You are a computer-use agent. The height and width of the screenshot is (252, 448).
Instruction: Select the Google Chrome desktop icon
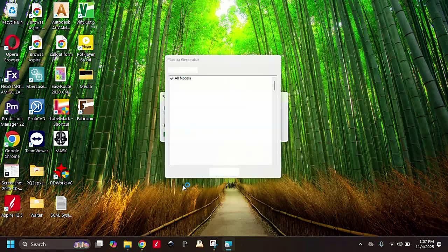coord(12,145)
